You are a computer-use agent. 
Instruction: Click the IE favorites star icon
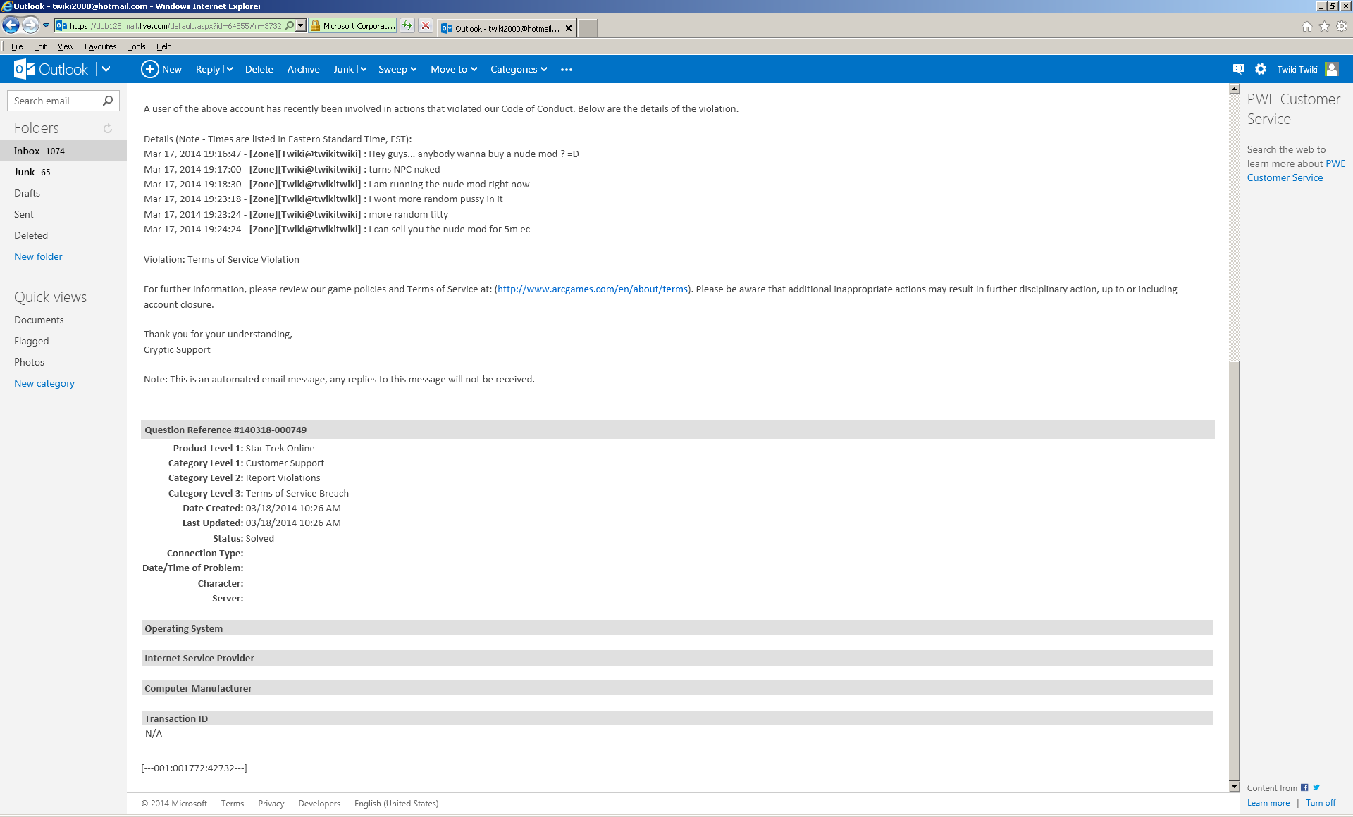[1324, 26]
